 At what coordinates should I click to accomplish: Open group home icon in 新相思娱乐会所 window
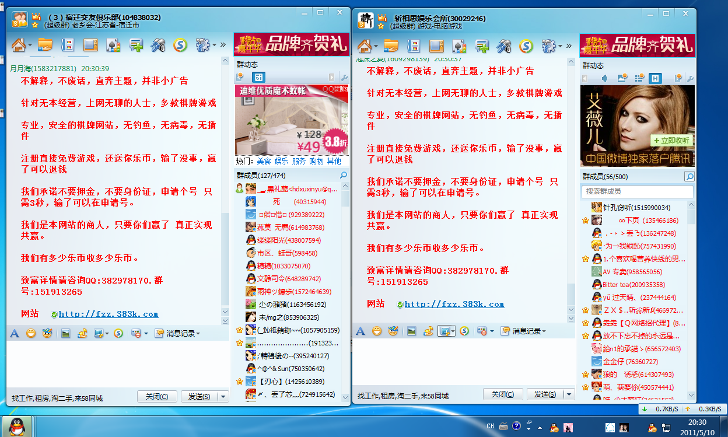[x=364, y=46]
